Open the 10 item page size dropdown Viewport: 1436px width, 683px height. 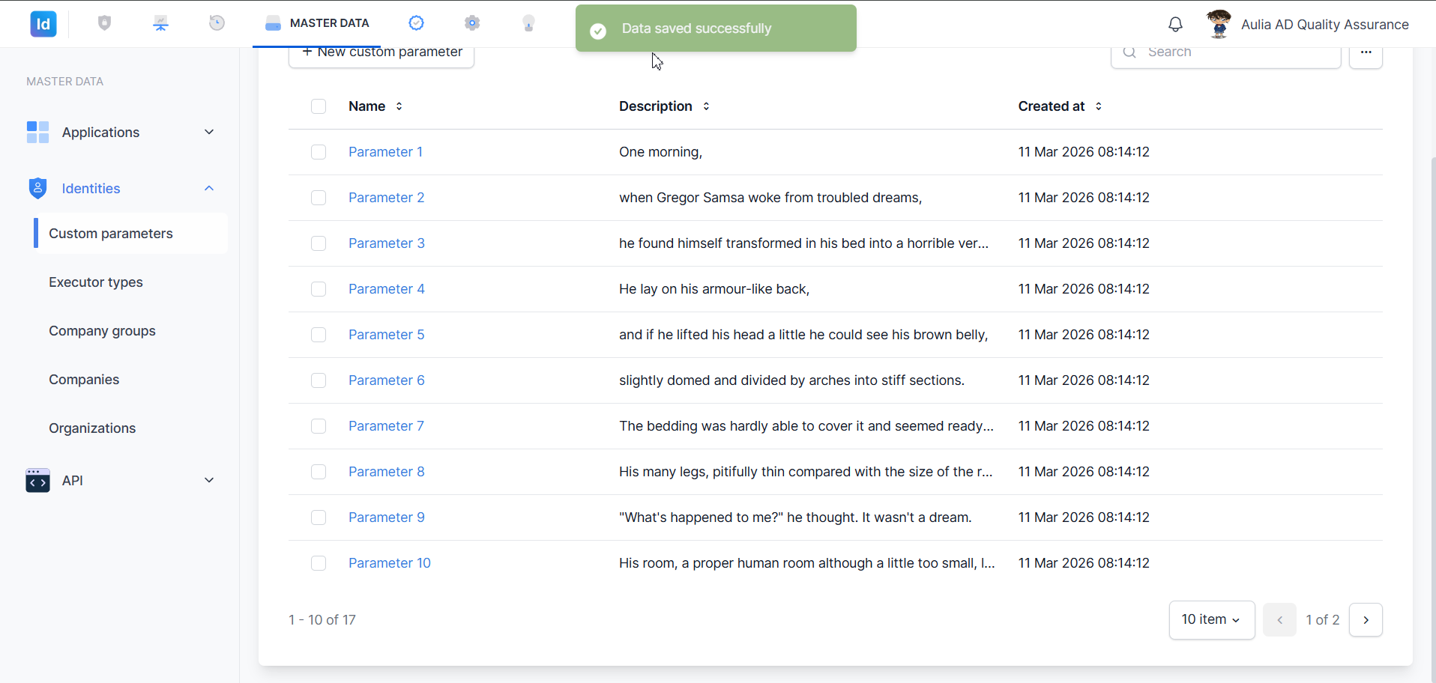(1212, 620)
